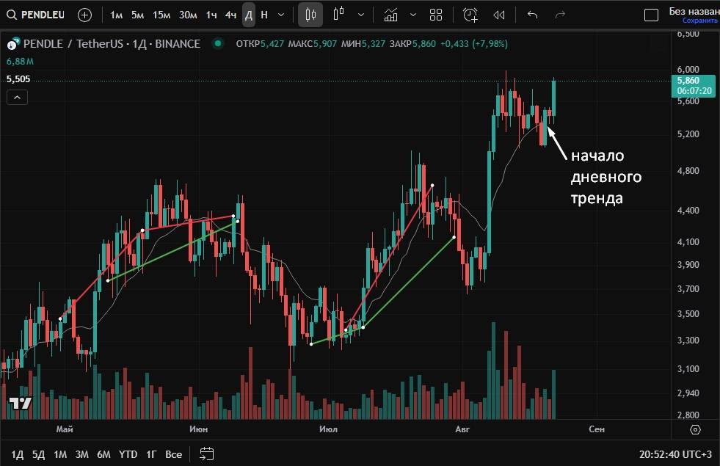Open the candlestick chart type selector
Viewport: 720px width, 466px height.
(310, 15)
